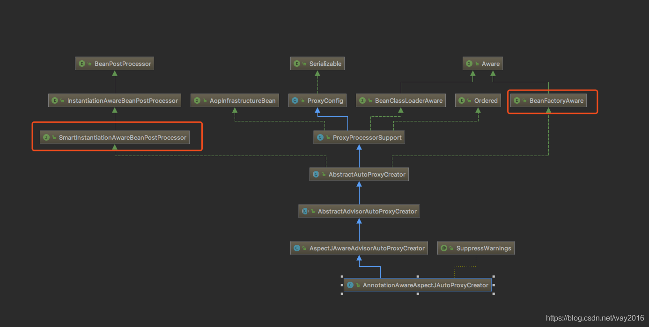The width and height of the screenshot is (649, 327).
Task: Click the visibility lock icon on ProxyConfig
Action: pyautogui.click(x=302, y=101)
